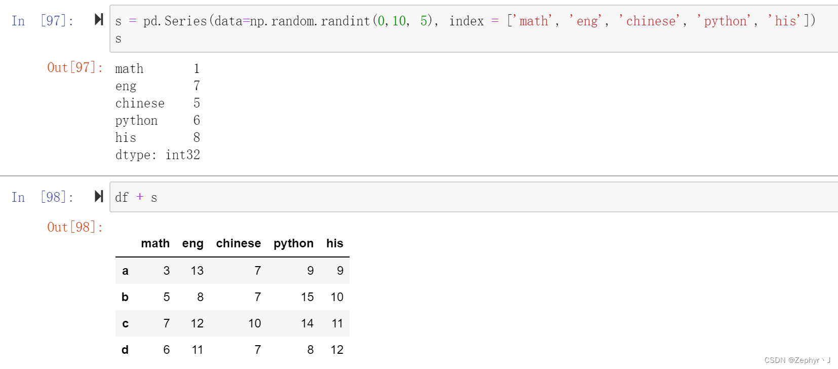Screen dimensions: 838x369
Task: Click 'pd.Series' in the code cell
Action: 175,21
